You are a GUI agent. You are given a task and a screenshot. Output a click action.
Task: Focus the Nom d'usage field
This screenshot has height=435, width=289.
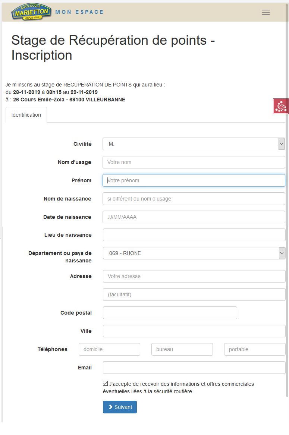194,162
